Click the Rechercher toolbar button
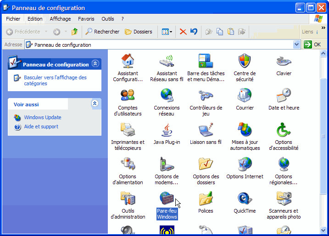 (x=102, y=32)
